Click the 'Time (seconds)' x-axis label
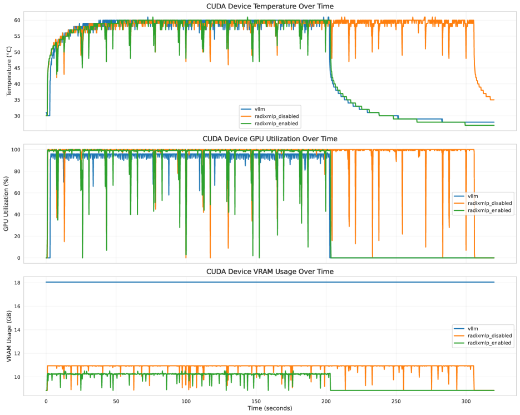This screenshot has width=520, height=415. point(270,408)
